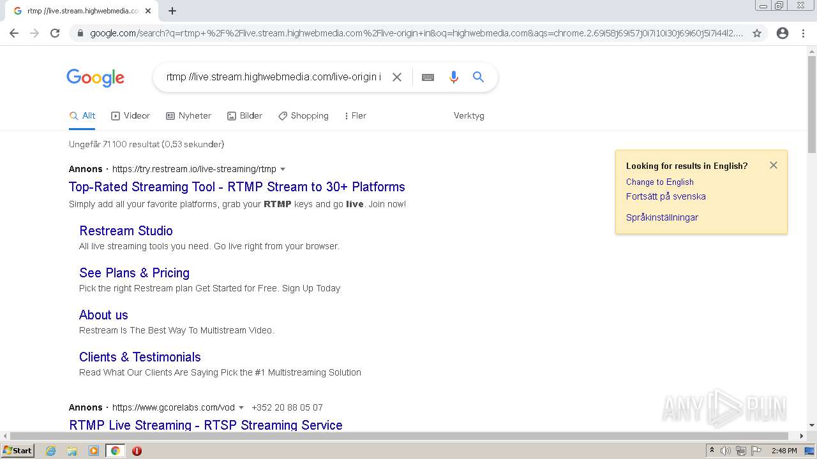Screen dimensions: 817x459
Task: Open Clients & Testimonials link
Action: (140, 357)
